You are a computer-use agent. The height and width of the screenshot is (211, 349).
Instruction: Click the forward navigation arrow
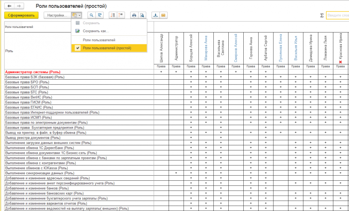click(19, 6)
